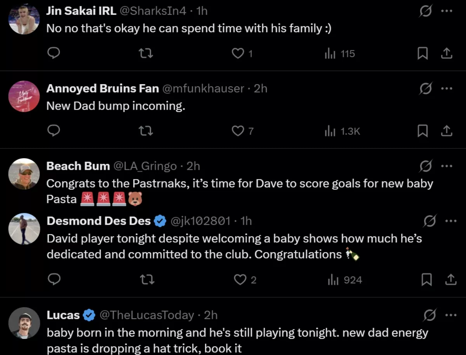Share Desmond Des Des's tweet
Screen dimensions: 466x355
pyautogui.click(x=450, y=279)
